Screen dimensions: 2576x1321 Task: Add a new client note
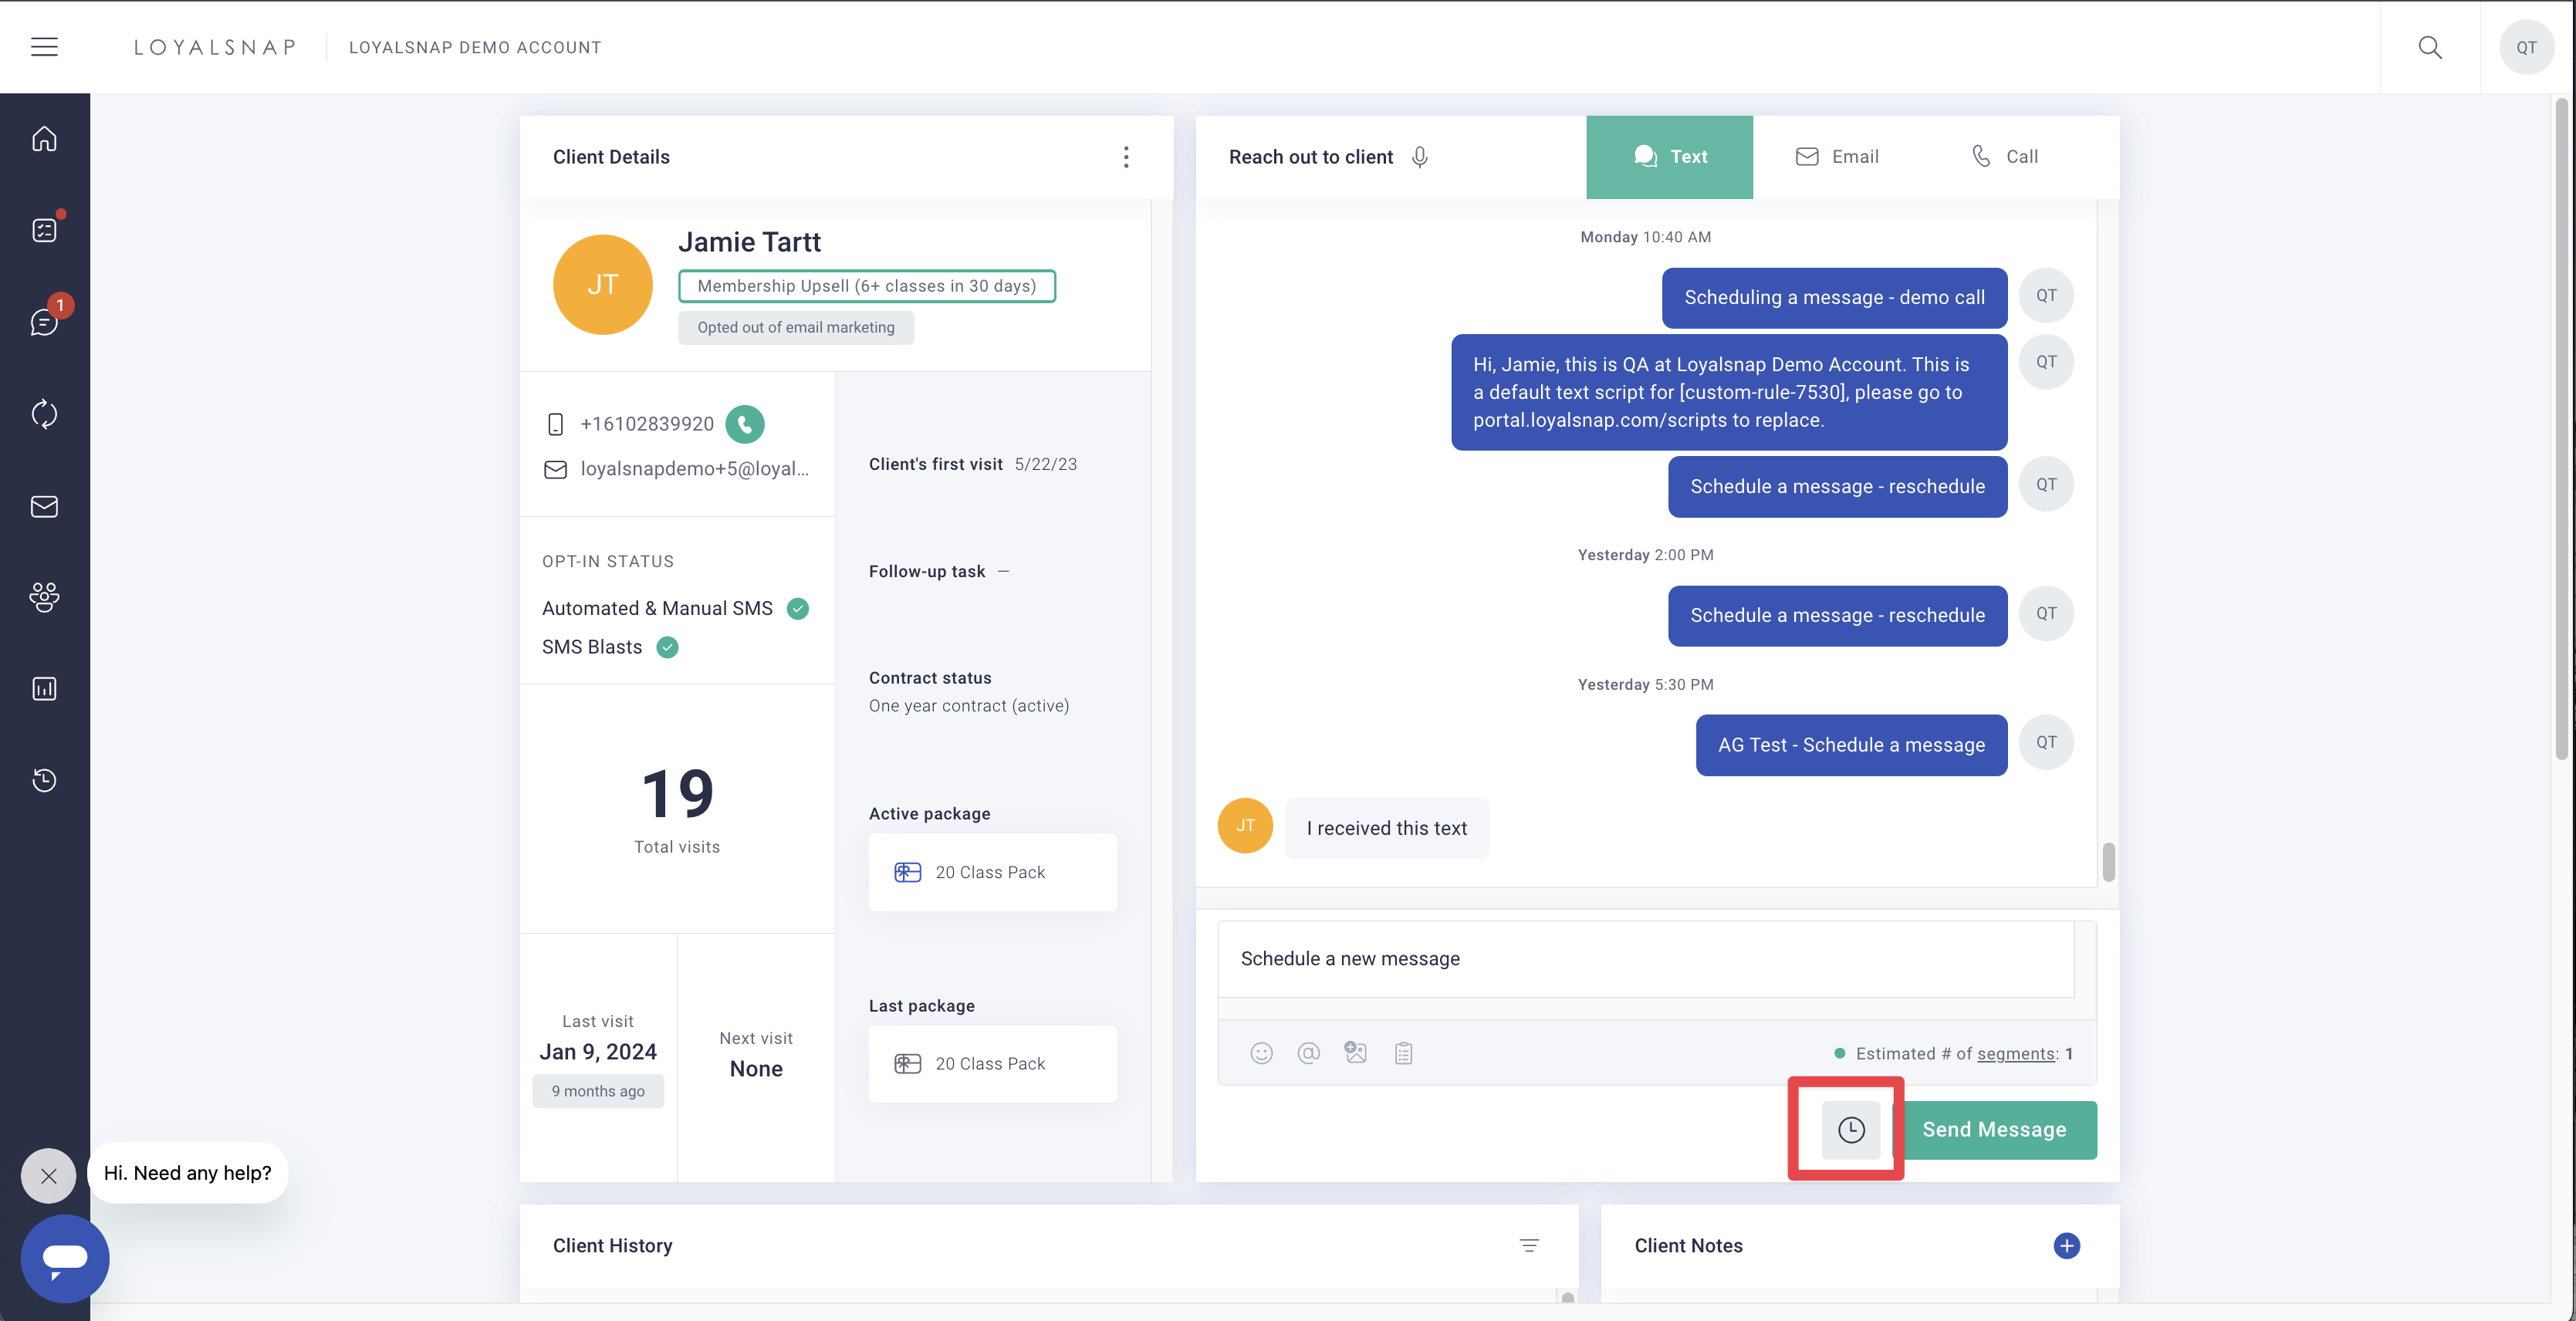(x=2066, y=1245)
